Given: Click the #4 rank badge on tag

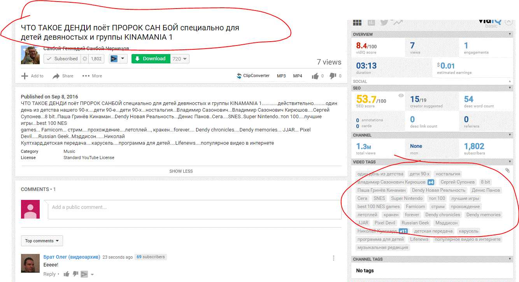Looking at the screenshot, I should pos(431,182).
